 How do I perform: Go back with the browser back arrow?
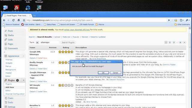point(4,20)
